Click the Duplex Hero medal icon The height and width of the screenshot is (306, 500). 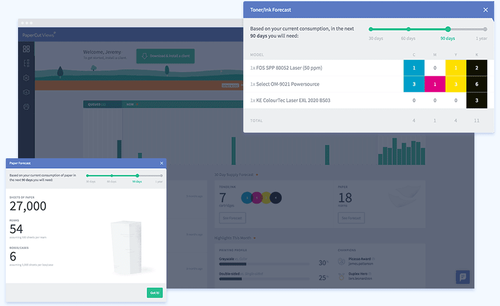(x=342, y=276)
